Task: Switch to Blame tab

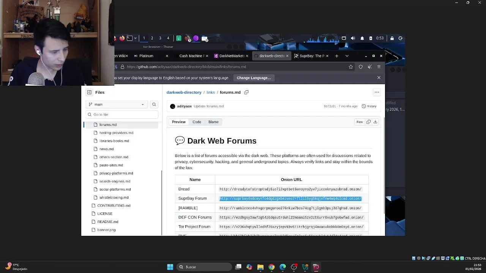Action: (x=213, y=122)
